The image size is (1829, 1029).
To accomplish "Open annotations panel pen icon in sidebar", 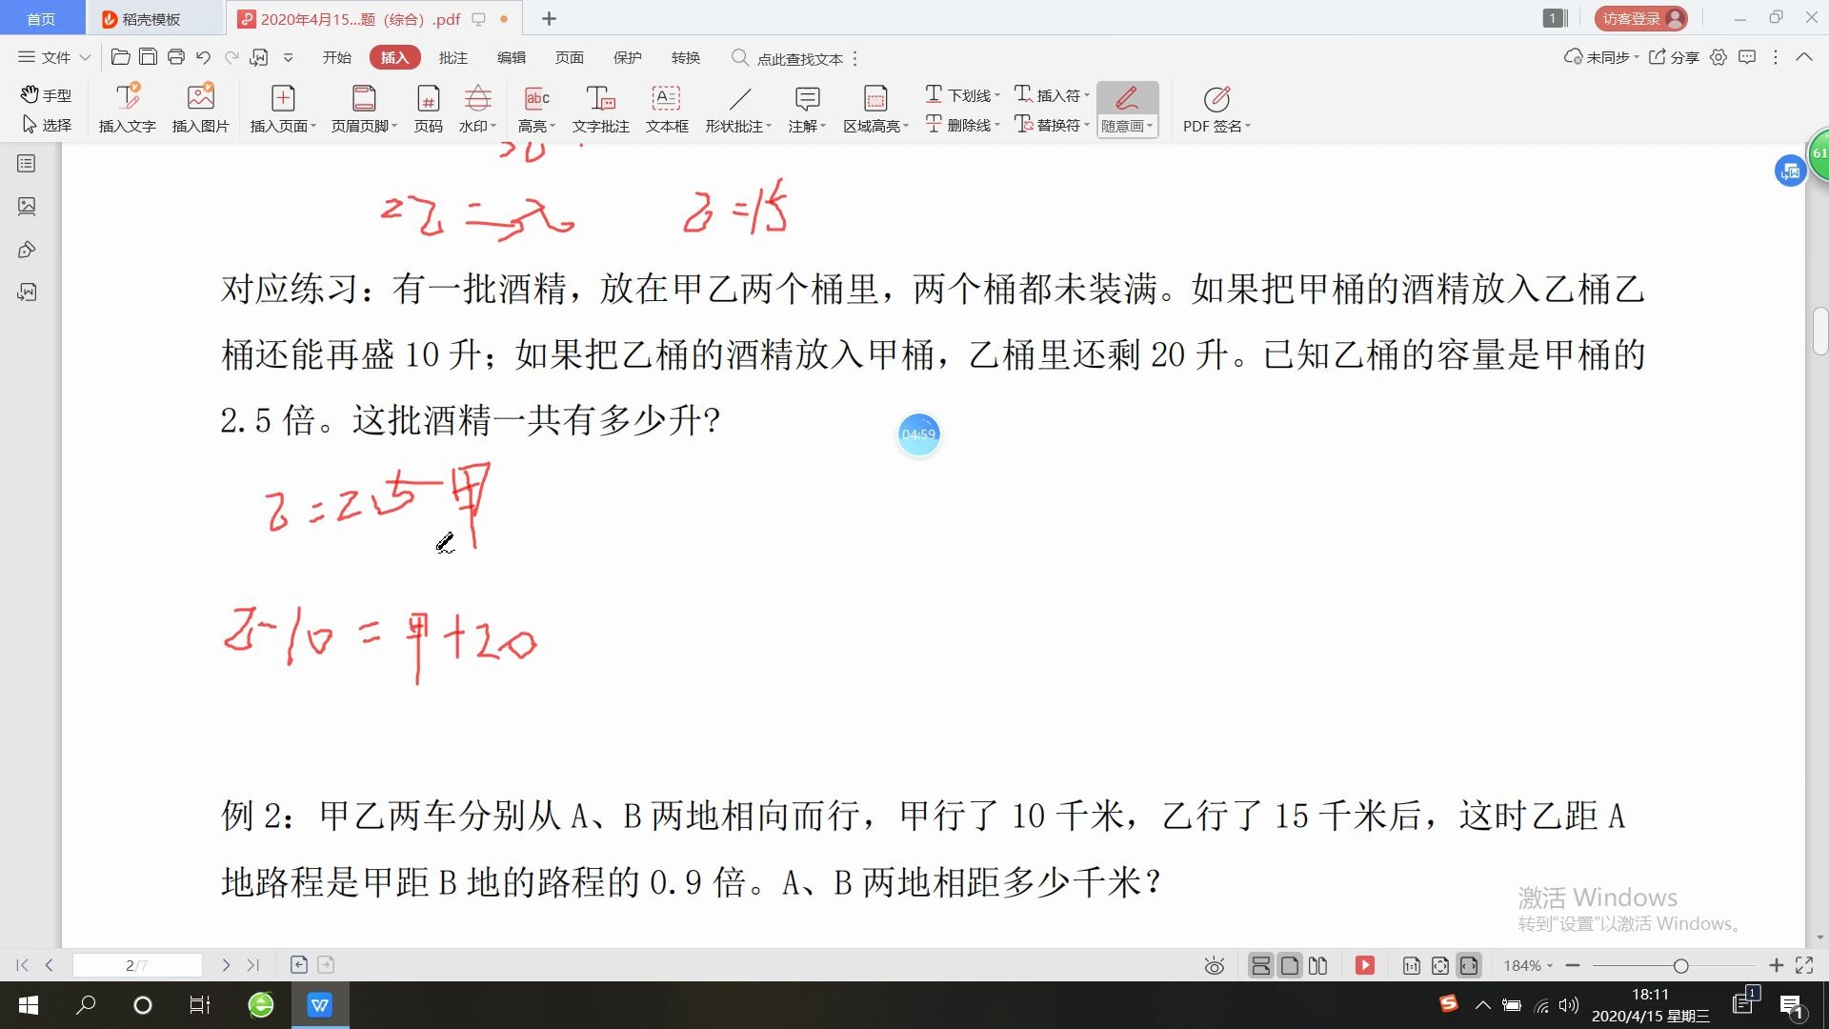I will [27, 250].
